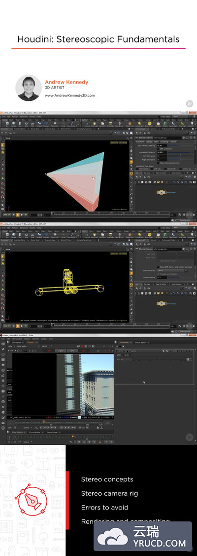
Task: Disable the Translucent Frustum checkbox
Action: pyautogui.click(x=158, y=274)
